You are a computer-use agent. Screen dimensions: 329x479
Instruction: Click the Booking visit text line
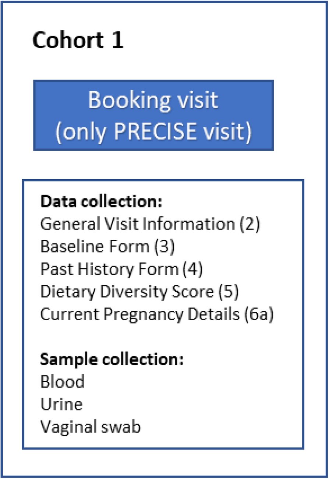point(153,101)
